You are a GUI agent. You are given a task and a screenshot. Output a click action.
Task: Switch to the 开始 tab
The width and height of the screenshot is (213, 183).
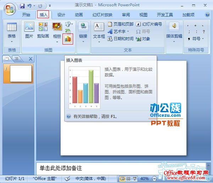pyautogui.click(x=26, y=15)
